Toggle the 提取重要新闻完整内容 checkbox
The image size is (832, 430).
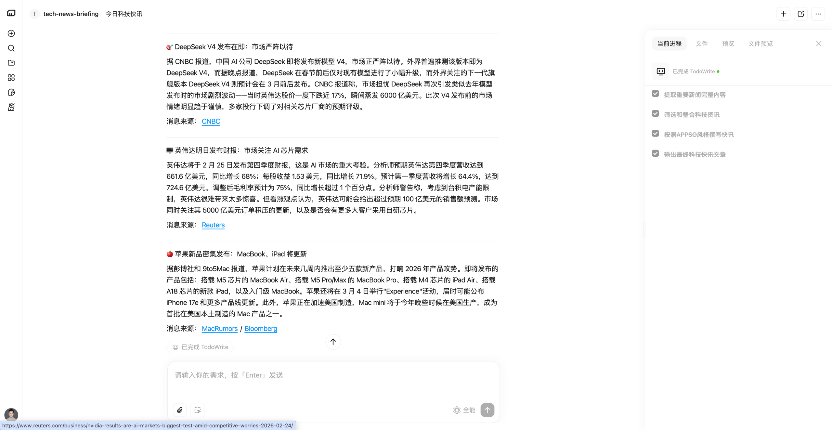[x=655, y=94]
